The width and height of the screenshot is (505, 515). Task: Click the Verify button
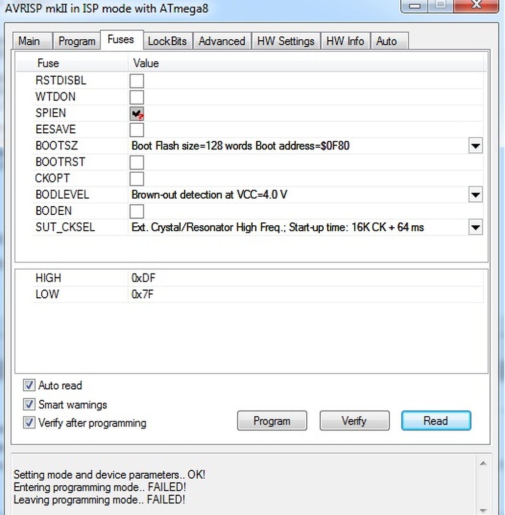click(x=354, y=420)
